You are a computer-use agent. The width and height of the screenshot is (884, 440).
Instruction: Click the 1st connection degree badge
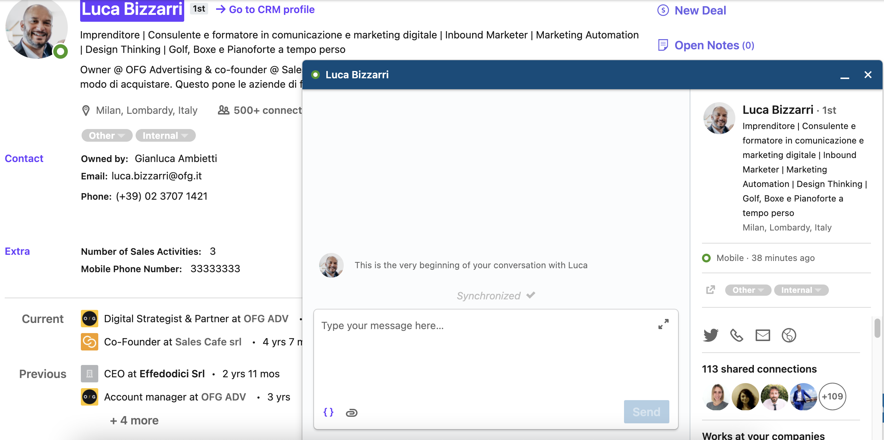[199, 9]
